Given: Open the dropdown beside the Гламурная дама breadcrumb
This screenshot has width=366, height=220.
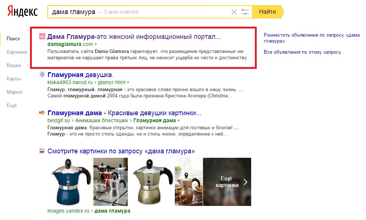Looking at the screenshot, I should pyautogui.click(x=179, y=120).
